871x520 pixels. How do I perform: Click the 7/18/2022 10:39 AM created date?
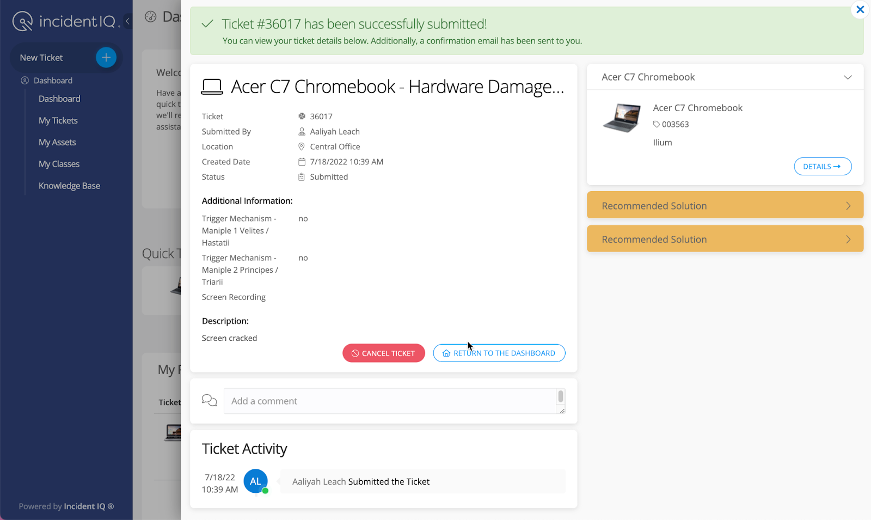pos(347,162)
